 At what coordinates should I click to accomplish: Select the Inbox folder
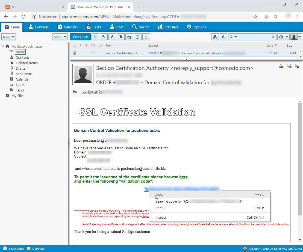20,52
